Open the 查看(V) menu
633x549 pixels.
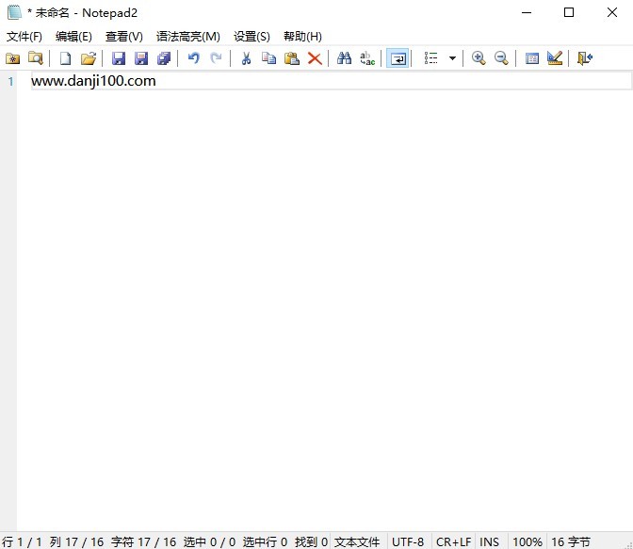(124, 37)
